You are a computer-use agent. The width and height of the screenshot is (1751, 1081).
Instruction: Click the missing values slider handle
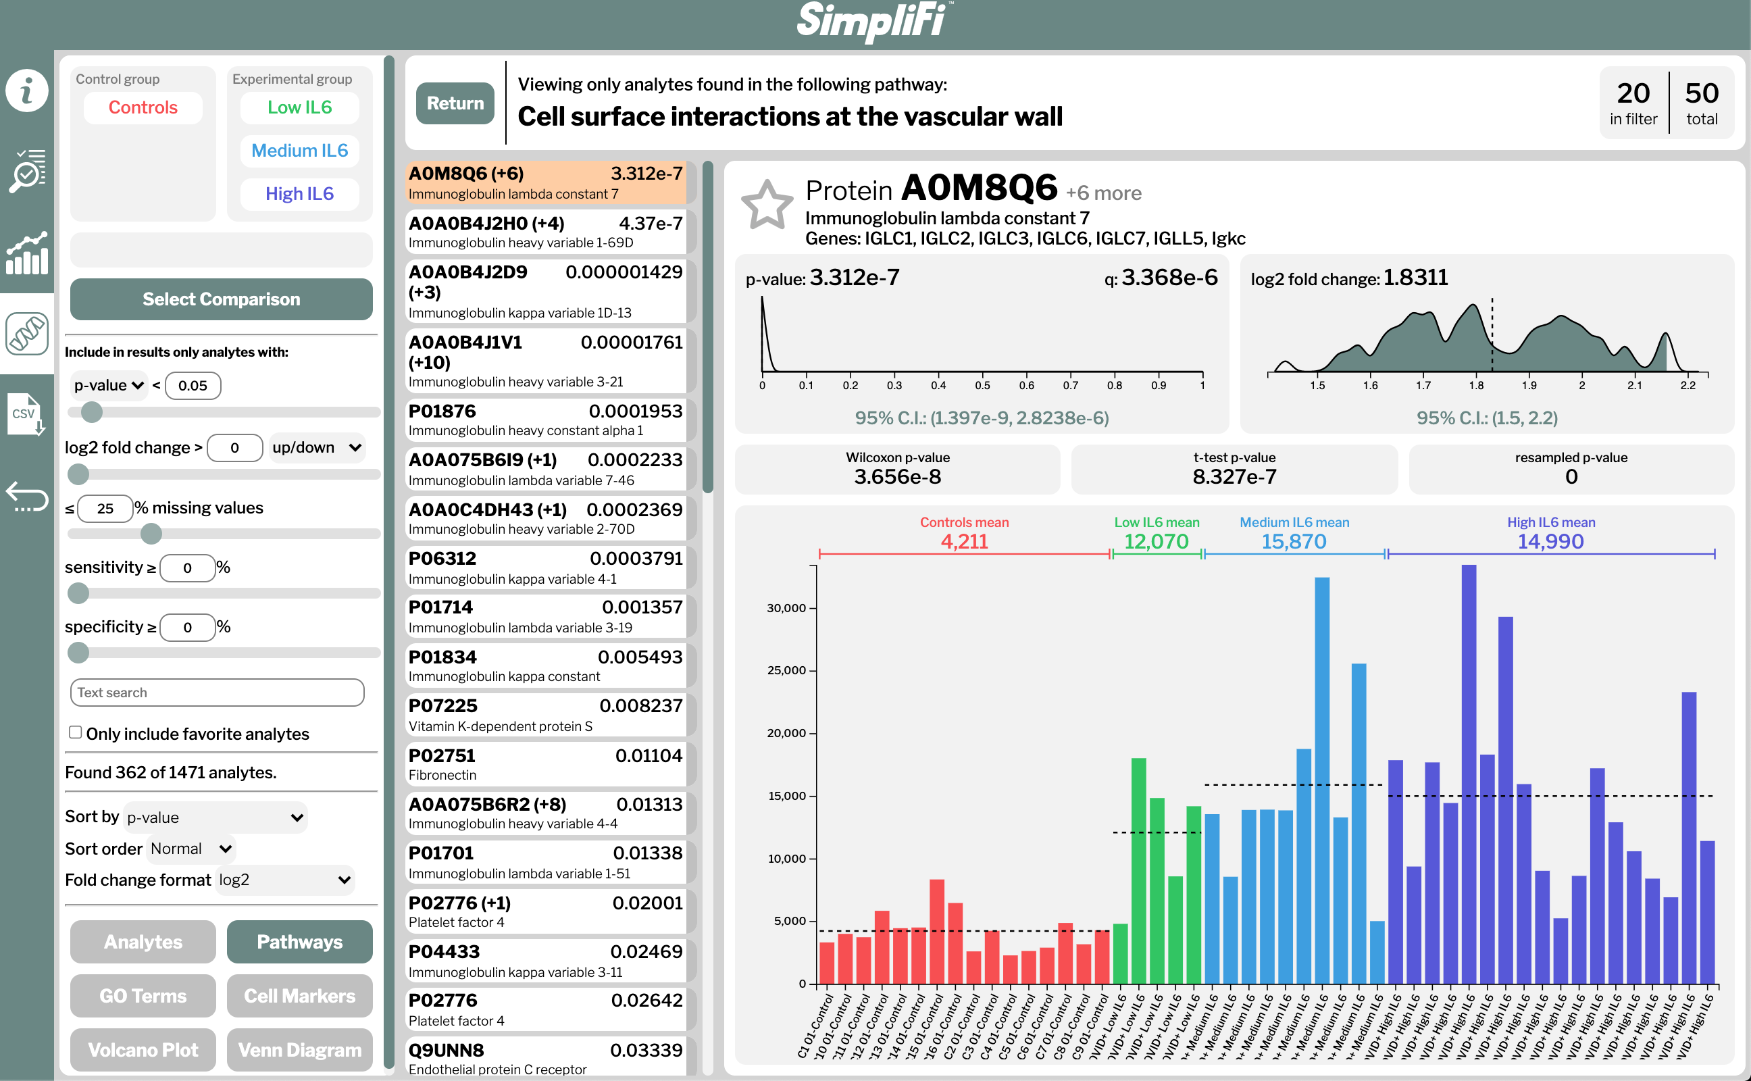click(x=151, y=533)
